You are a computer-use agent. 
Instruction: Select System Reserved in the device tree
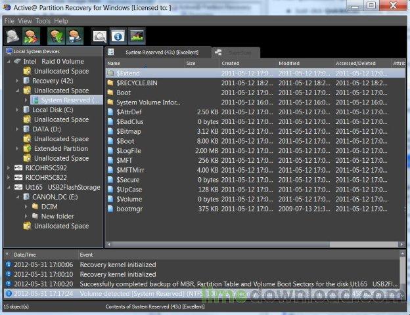(66, 100)
